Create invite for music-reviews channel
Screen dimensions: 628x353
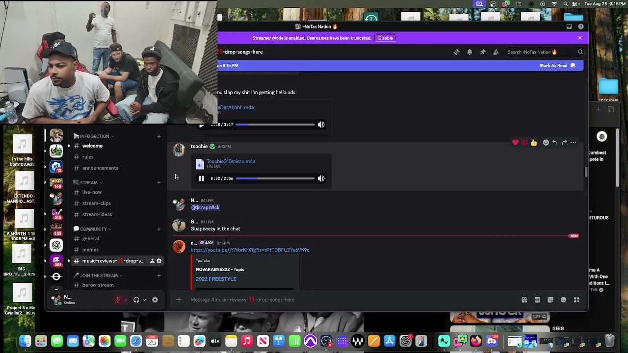click(x=152, y=261)
